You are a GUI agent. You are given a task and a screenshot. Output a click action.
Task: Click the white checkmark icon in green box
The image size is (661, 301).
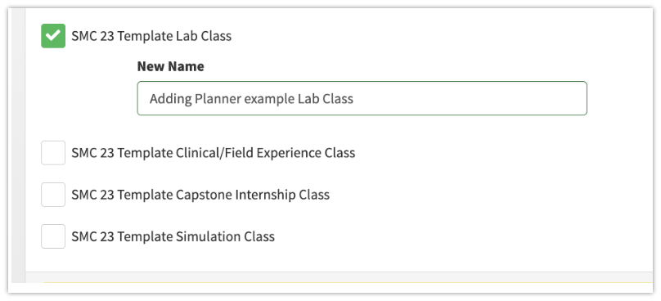point(53,36)
